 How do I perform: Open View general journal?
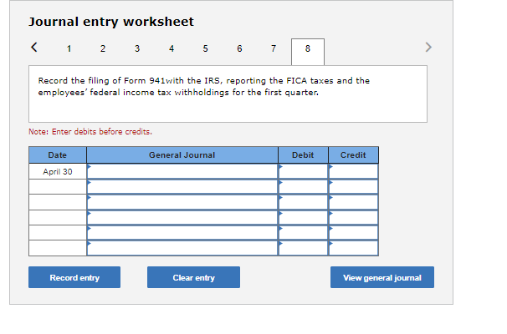(x=382, y=277)
